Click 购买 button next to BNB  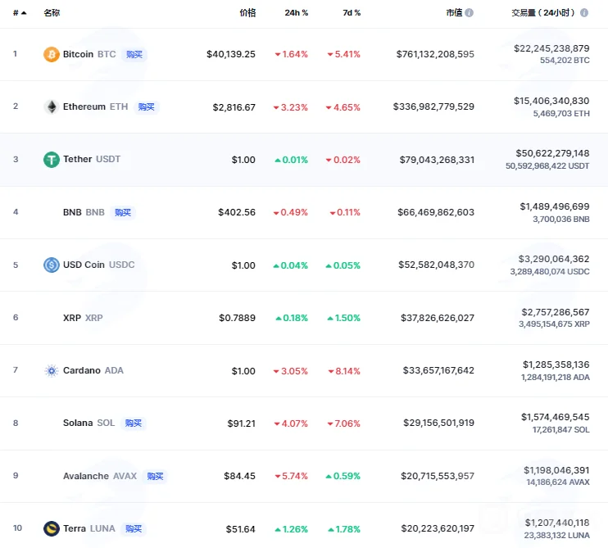click(123, 212)
